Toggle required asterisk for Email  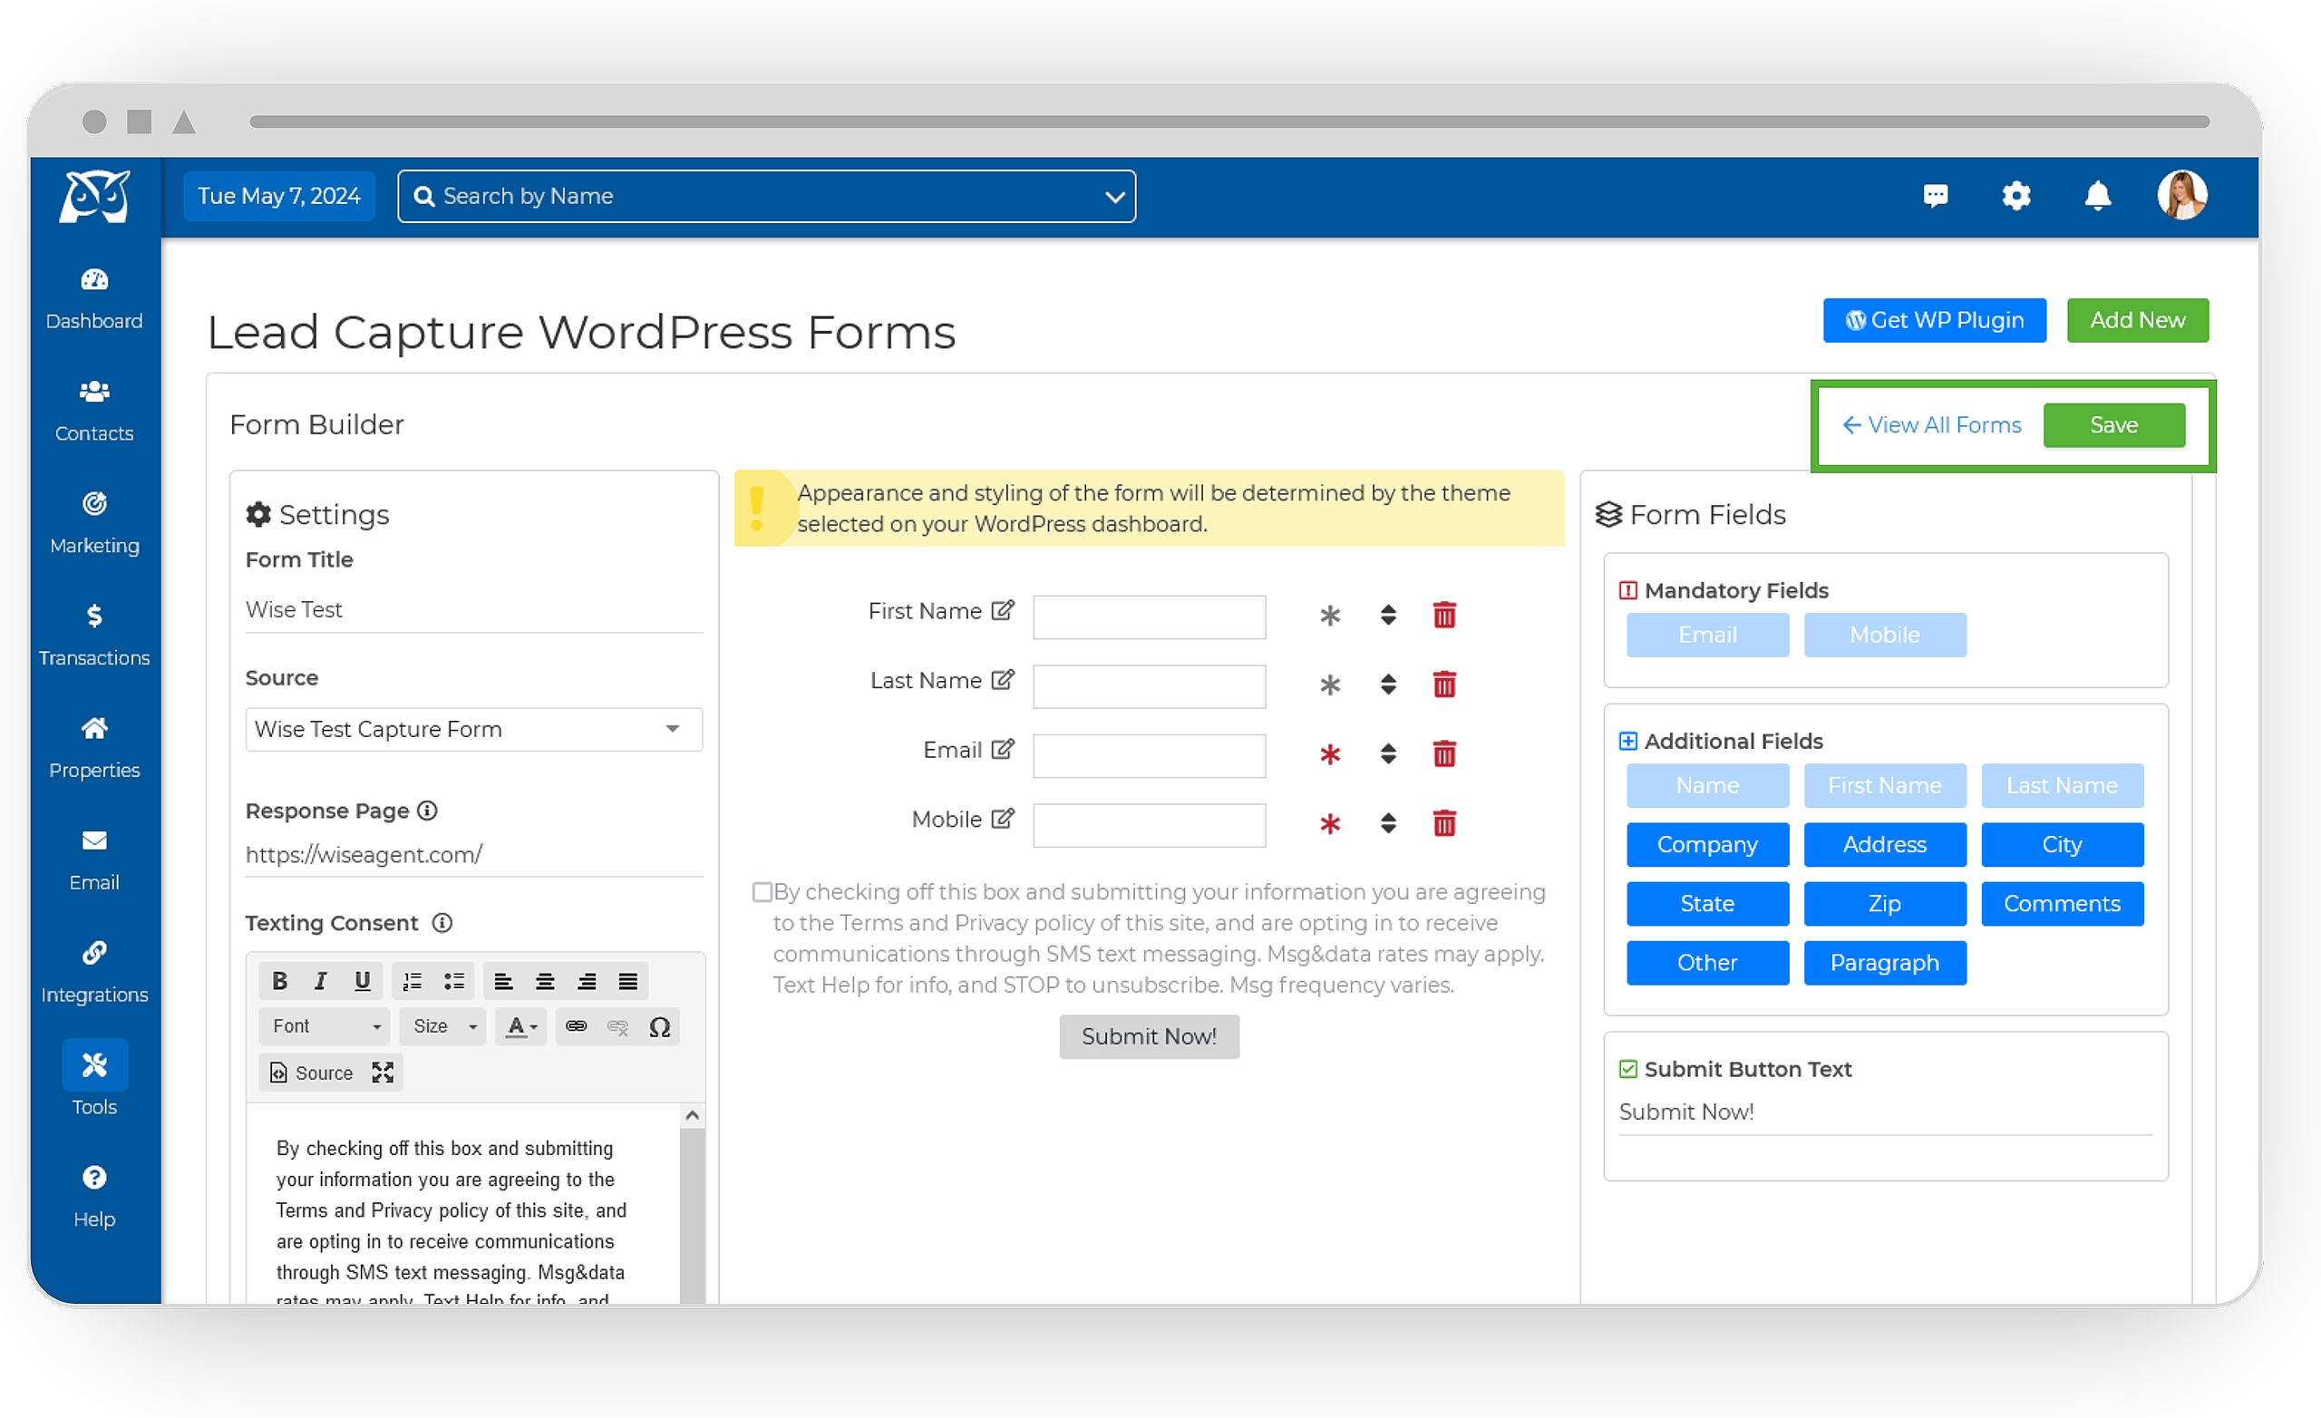click(1329, 753)
